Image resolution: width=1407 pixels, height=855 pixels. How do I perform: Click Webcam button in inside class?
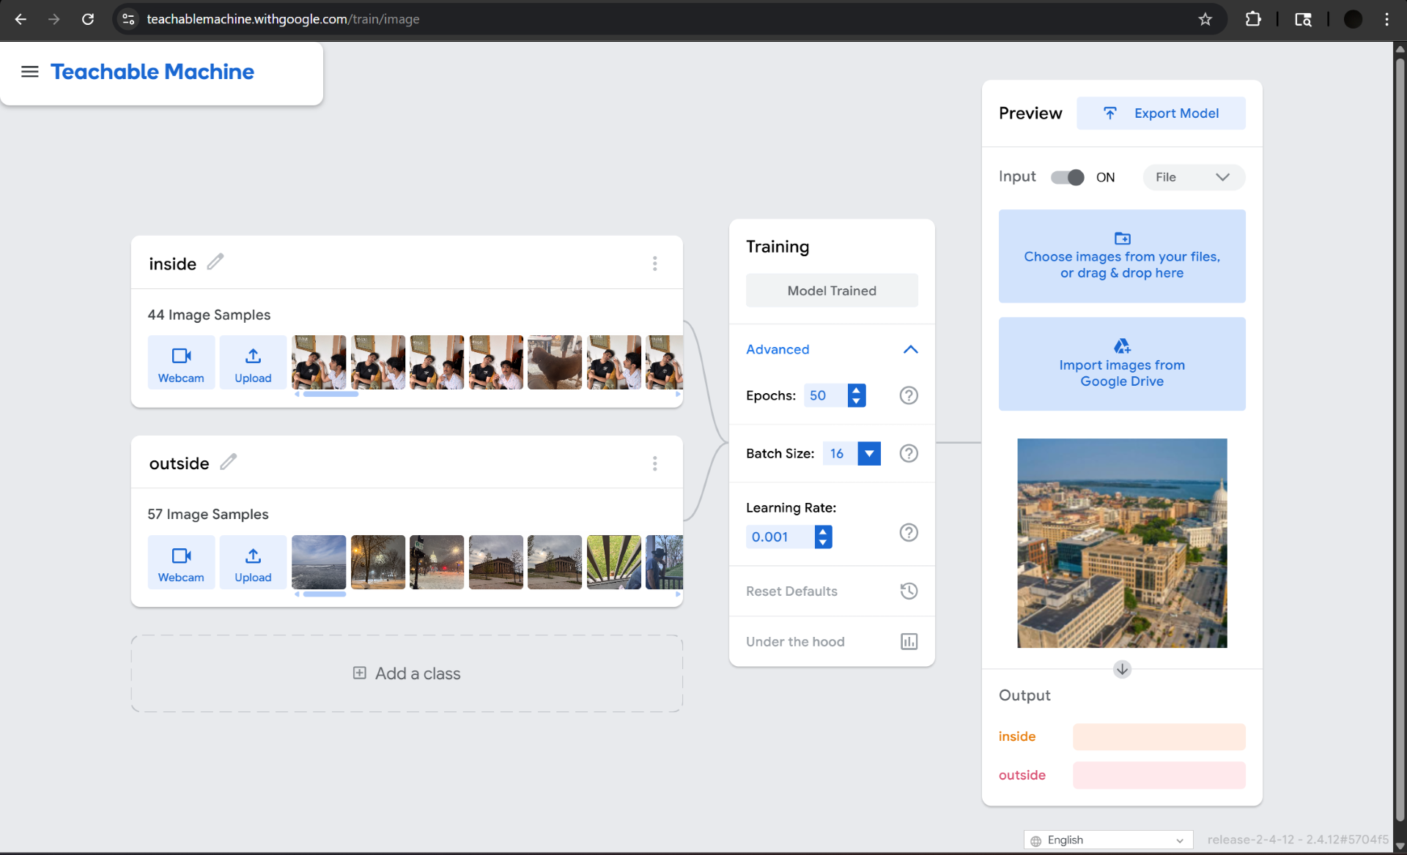click(181, 362)
